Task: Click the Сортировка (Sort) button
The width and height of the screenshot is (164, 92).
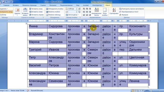Action: 114,11
